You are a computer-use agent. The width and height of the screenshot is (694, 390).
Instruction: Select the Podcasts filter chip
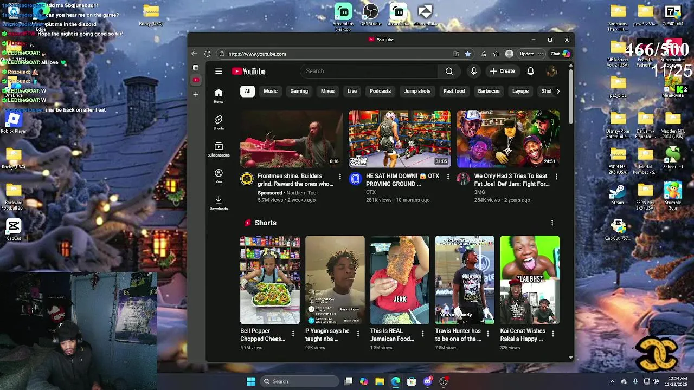[x=380, y=91]
